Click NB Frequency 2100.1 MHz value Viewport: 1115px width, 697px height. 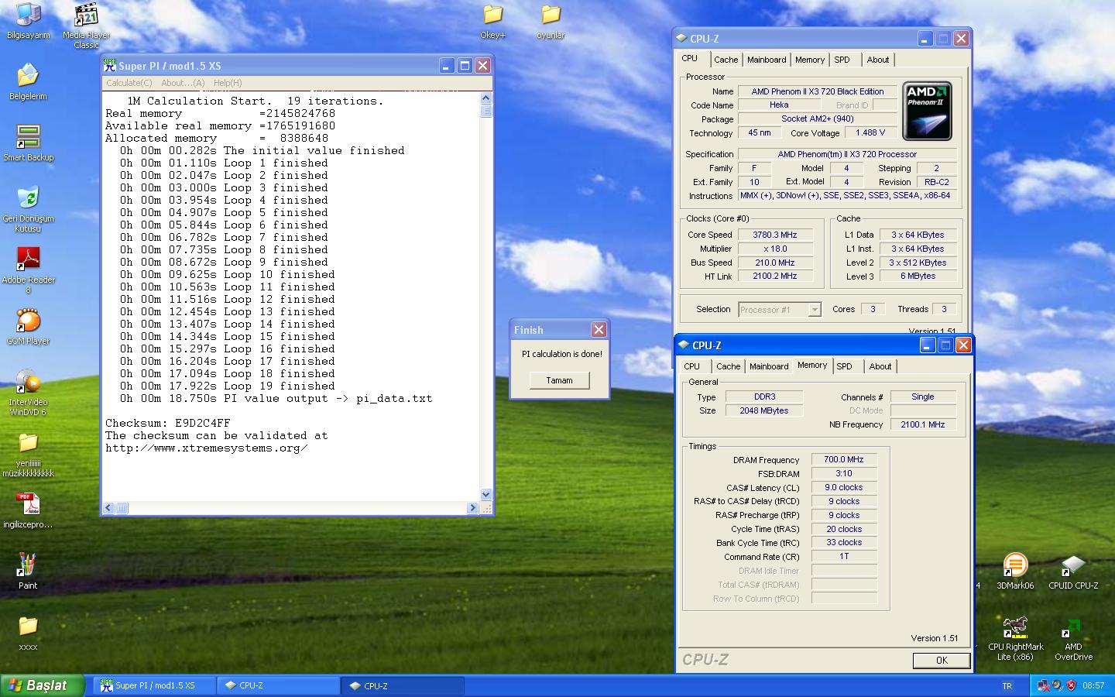923,424
